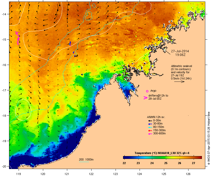Click the longitude axis label 126
Screen dimensions: 212x176
coord(188,174)
